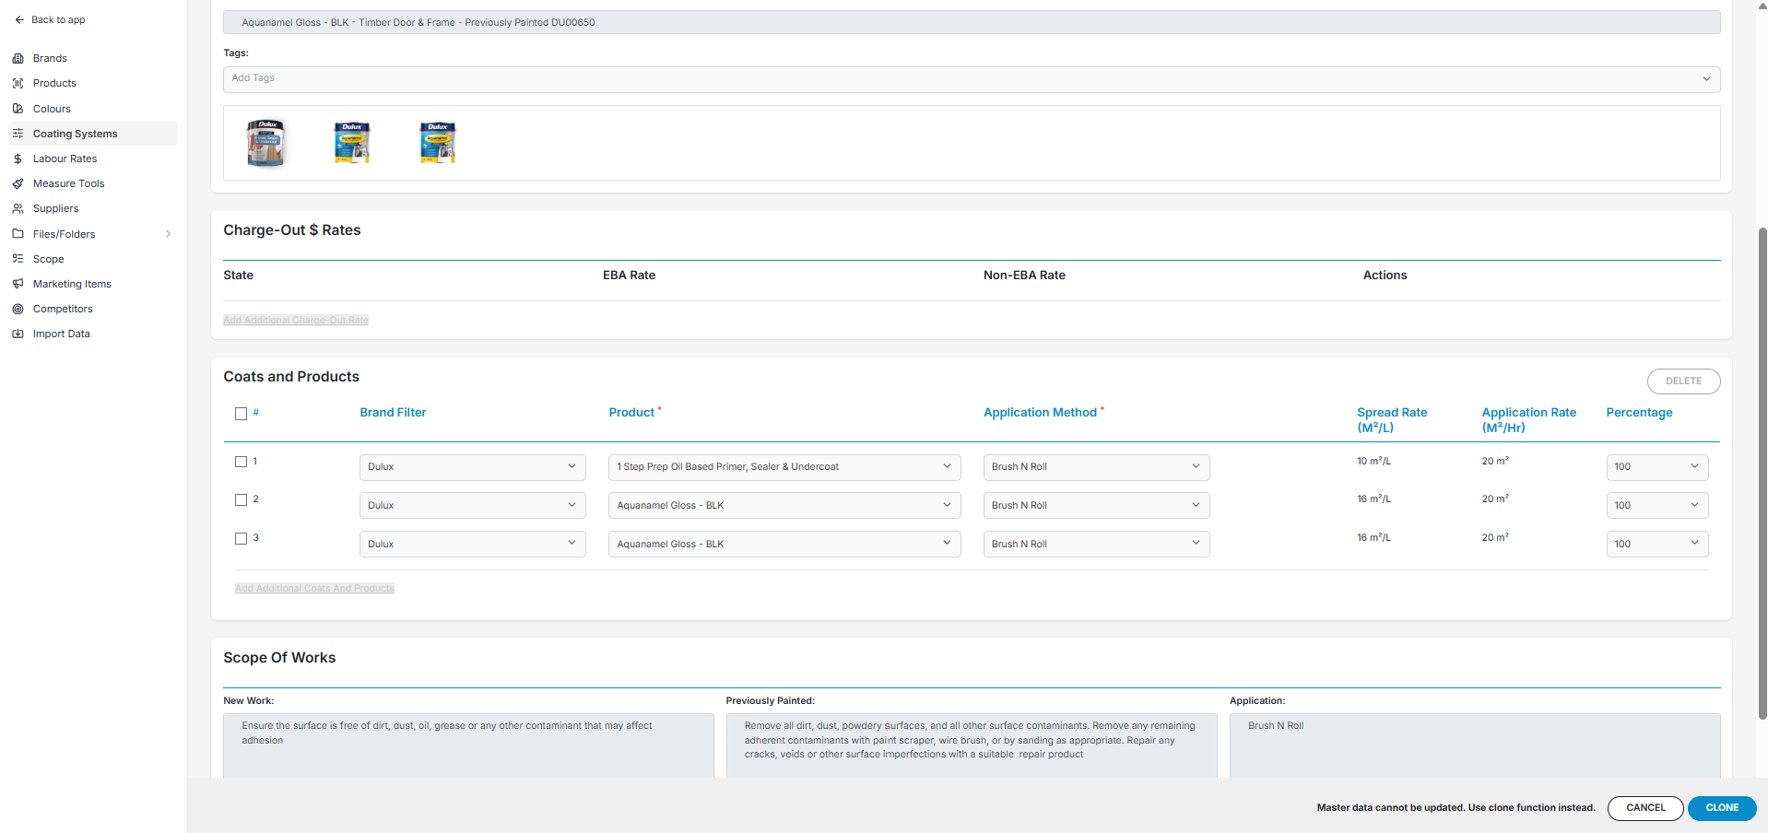Click the Suppliers people icon
Screen dimensions: 1768x833
coord(18,208)
